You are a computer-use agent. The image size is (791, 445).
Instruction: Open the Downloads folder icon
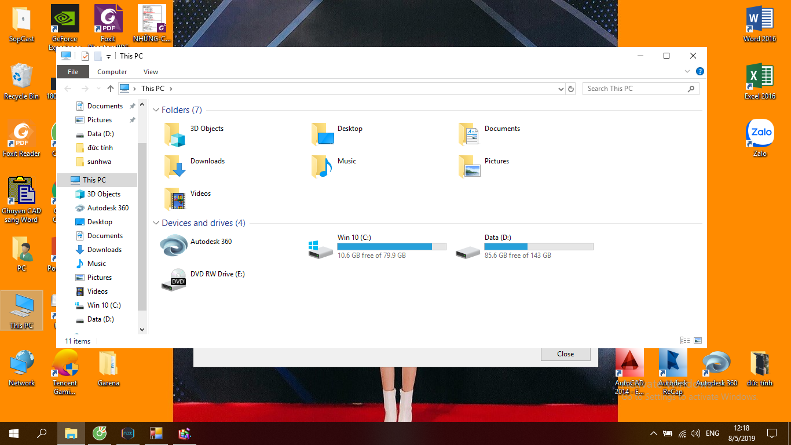point(174,167)
